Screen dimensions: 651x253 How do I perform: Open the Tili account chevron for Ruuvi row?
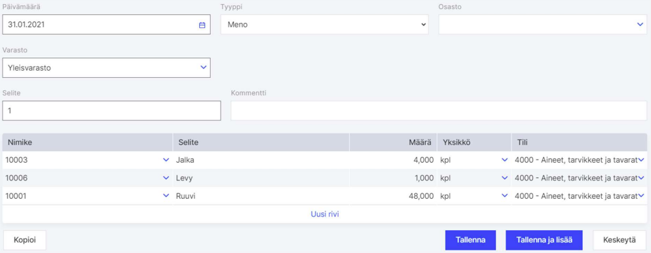click(641, 195)
